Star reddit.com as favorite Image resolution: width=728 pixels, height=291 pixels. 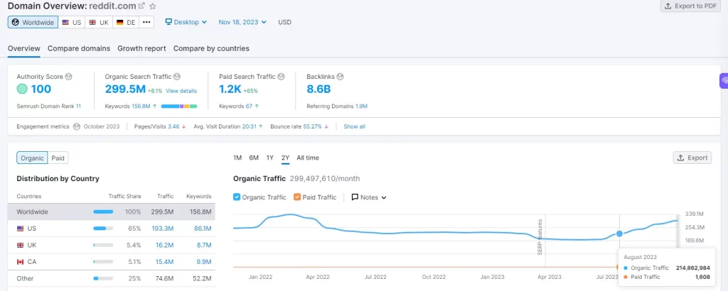[153, 6]
